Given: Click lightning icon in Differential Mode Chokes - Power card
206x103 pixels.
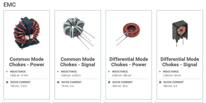Looking at the screenshot, I should 109,72.
